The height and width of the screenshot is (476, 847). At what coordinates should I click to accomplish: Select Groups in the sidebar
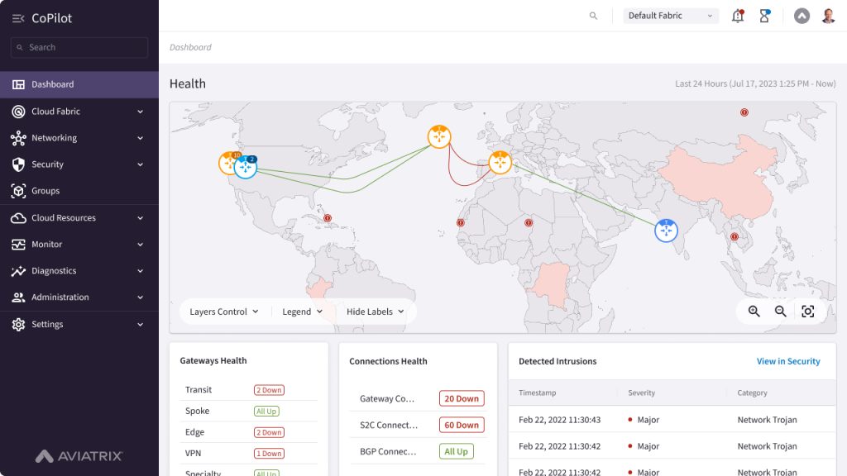click(45, 191)
